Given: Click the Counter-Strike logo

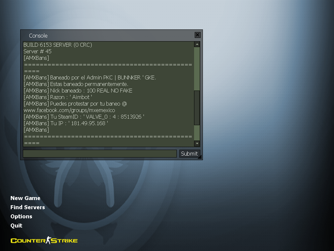Looking at the screenshot, I should (44, 240).
